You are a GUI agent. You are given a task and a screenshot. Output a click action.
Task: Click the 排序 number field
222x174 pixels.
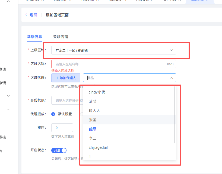pos(62,128)
